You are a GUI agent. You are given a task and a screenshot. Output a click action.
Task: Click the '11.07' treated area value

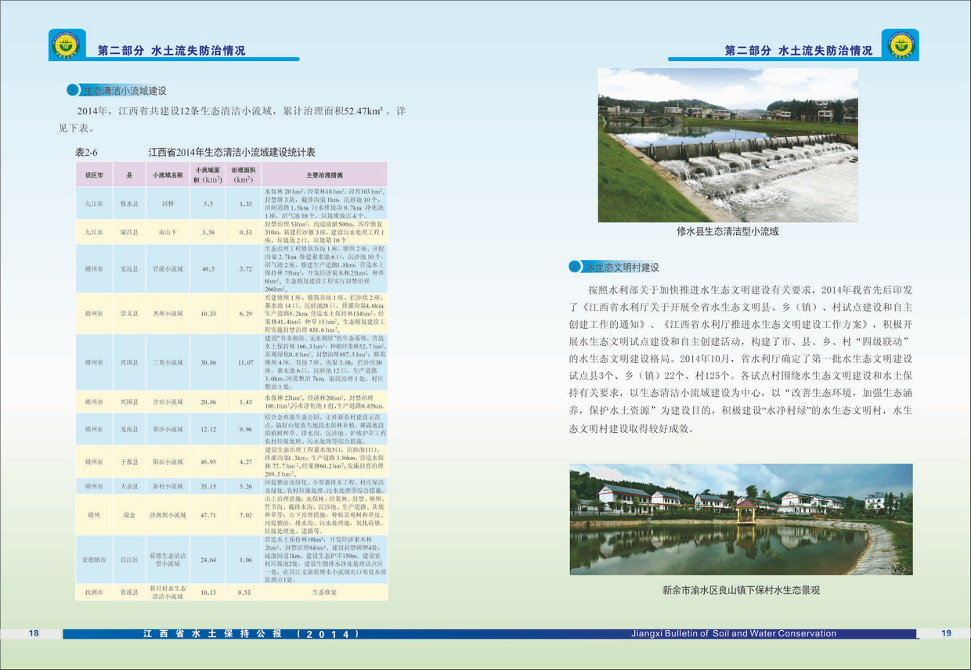245,363
